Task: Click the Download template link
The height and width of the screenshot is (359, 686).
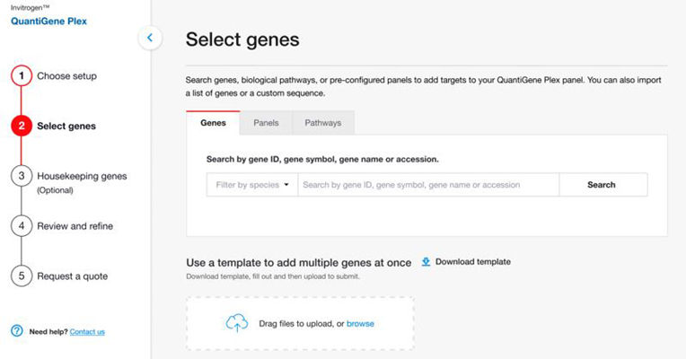Action: tap(472, 262)
